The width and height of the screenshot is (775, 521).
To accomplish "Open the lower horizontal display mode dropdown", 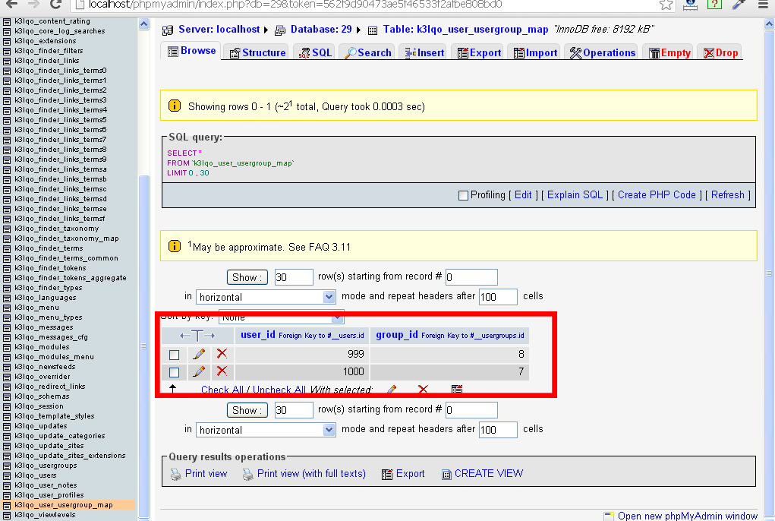I will click(x=266, y=430).
